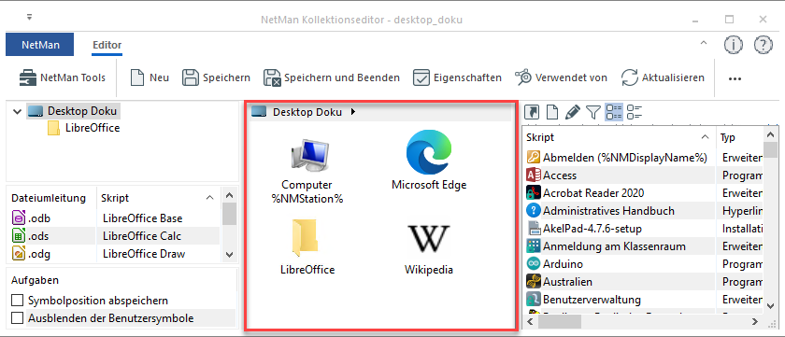Click the pencil edit icon above script list
Image resolution: width=785 pixels, height=337 pixels.
[x=572, y=112]
